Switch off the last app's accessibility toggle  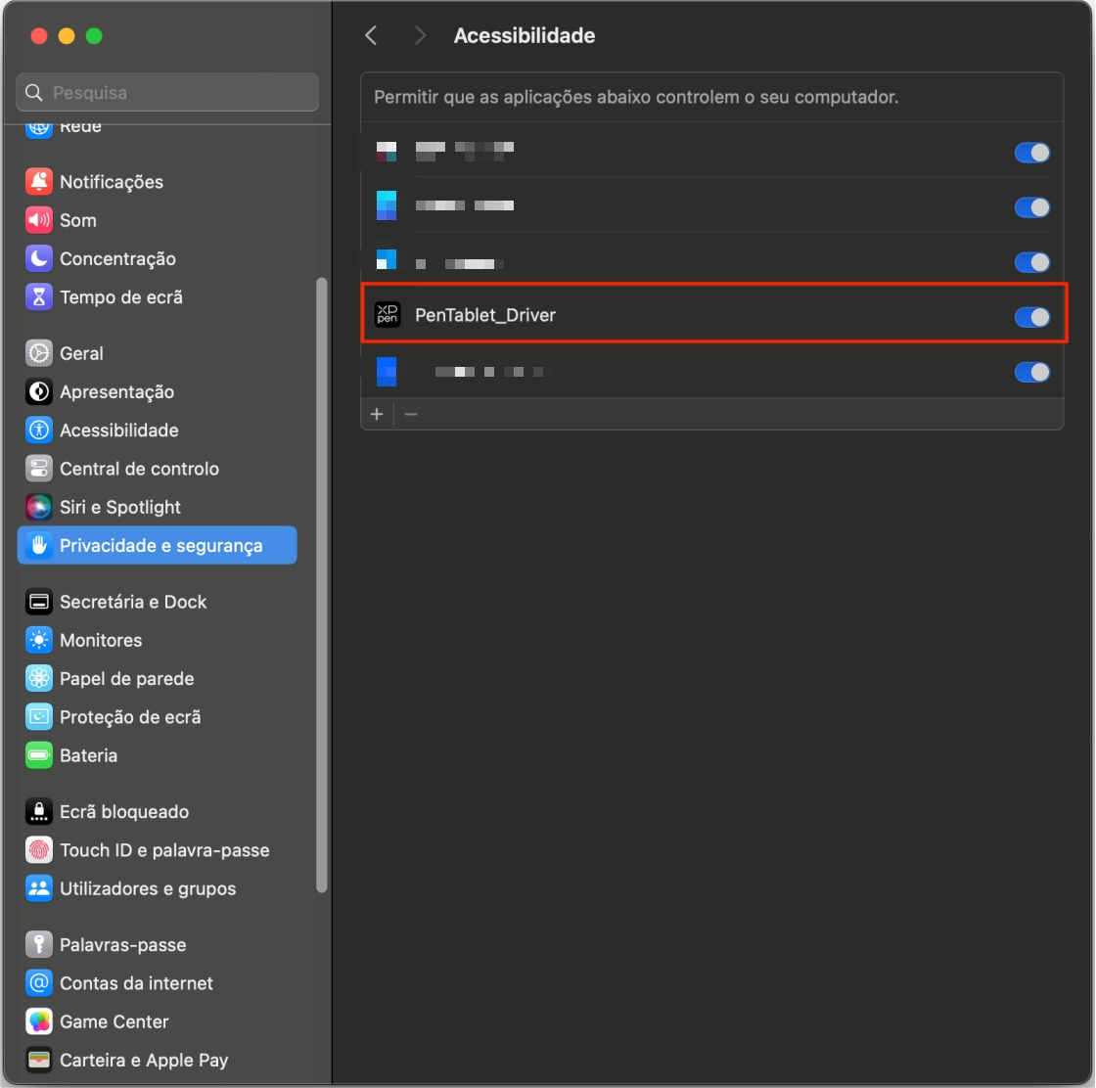(x=1031, y=372)
